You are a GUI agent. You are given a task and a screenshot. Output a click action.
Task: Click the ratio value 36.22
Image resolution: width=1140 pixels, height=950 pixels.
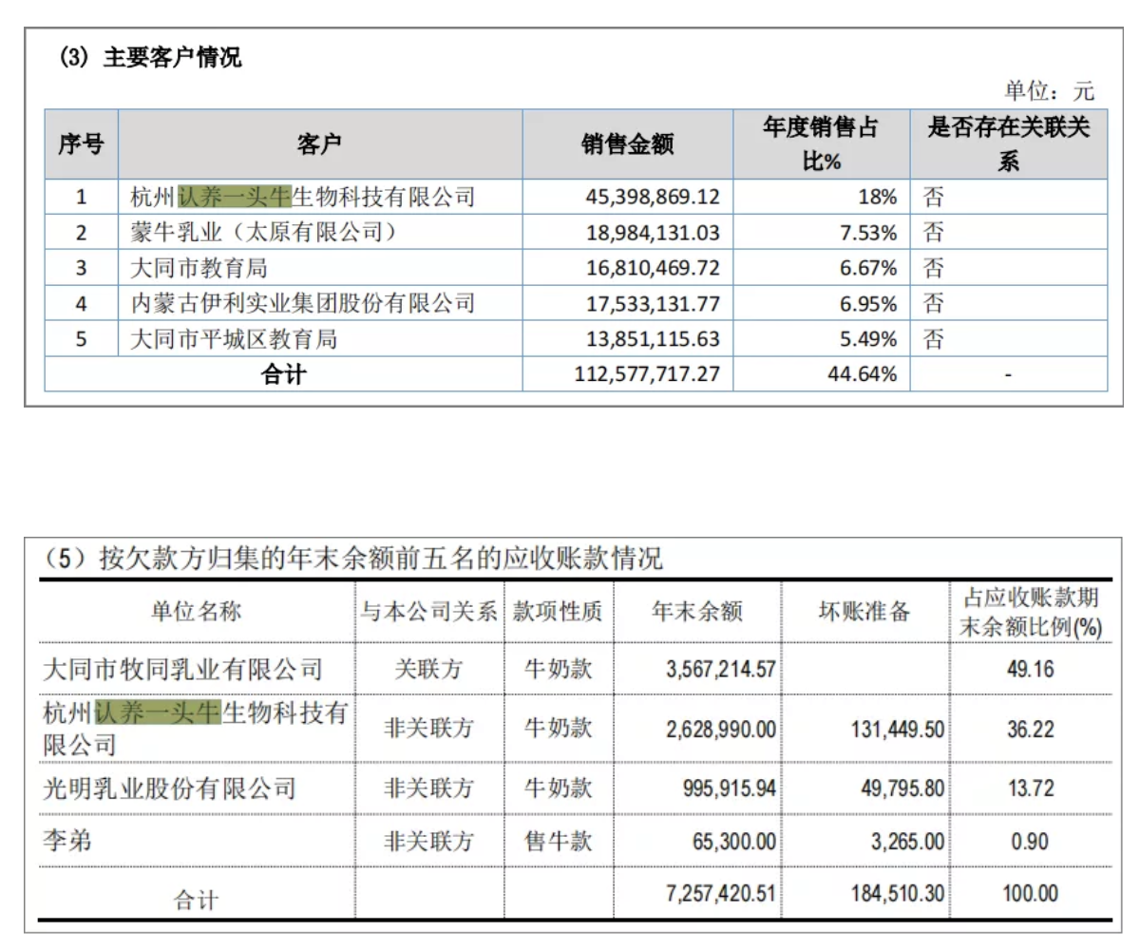coord(1031,729)
